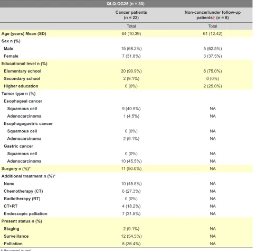Select the Non-cancer/under follow-up patients column header

[213, 15]
